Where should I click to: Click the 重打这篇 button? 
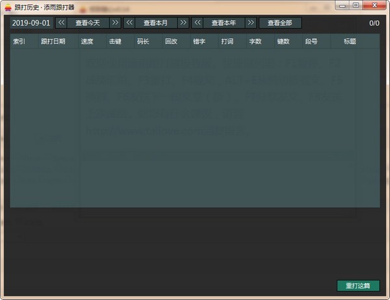pos(357,286)
